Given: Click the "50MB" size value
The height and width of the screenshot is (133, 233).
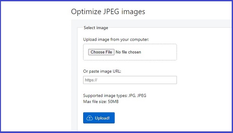Looking at the screenshot, I should [113, 102].
